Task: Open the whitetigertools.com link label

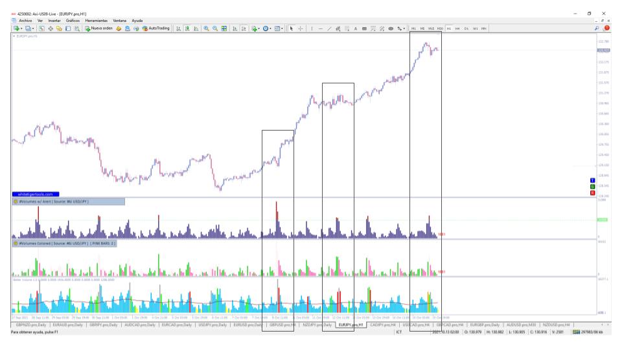Action: point(35,195)
